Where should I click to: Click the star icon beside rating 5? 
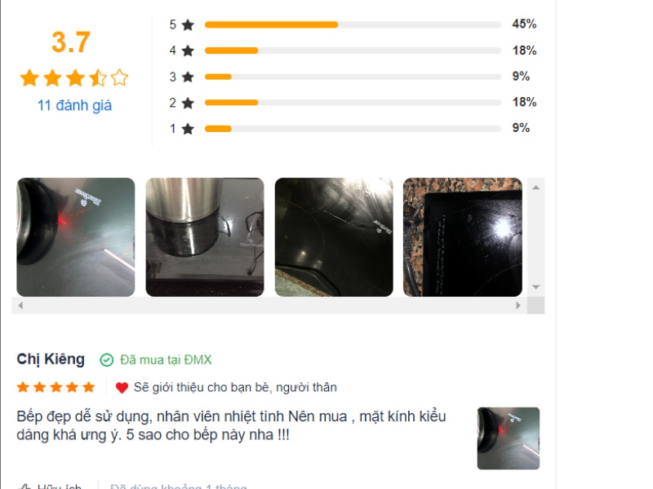coord(189,24)
